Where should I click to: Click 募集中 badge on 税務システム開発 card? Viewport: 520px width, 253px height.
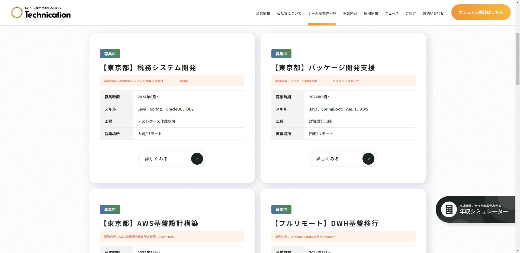tap(110, 54)
